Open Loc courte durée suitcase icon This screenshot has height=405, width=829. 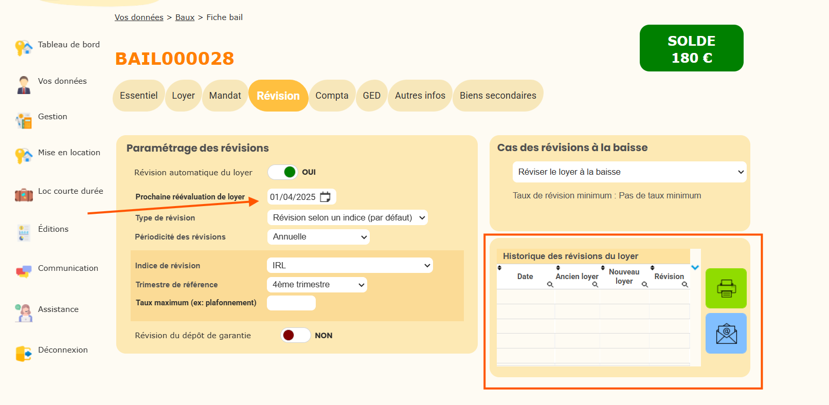24,195
